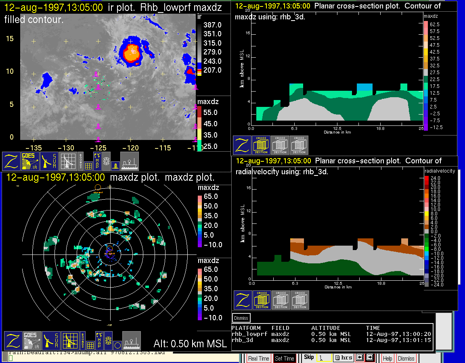Open the hrs time unit dropdown
Image resolution: width=465 pixels, height=363 pixels.
pyautogui.click(x=344, y=358)
